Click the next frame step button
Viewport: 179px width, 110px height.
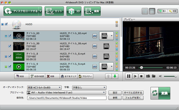(x=135, y=76)
